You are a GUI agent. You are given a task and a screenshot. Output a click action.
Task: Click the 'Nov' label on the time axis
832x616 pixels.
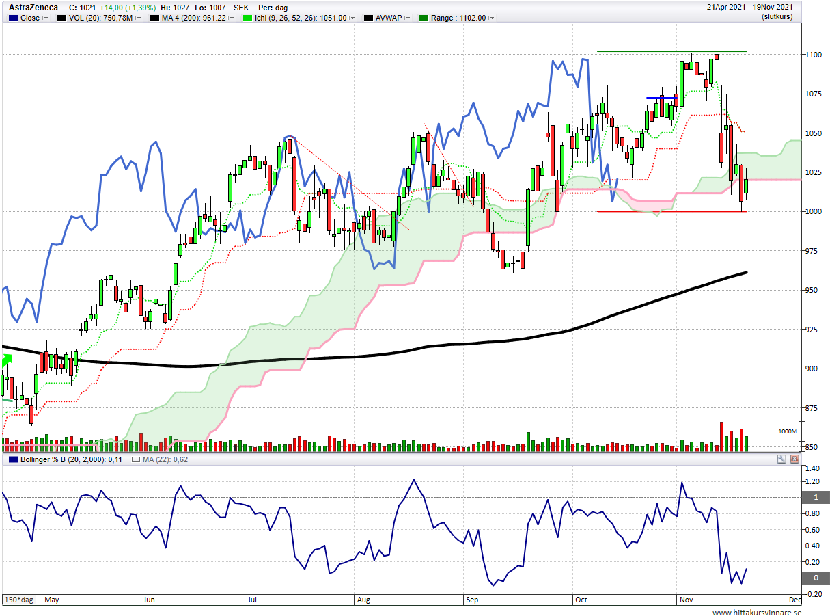tap(686, 600)
